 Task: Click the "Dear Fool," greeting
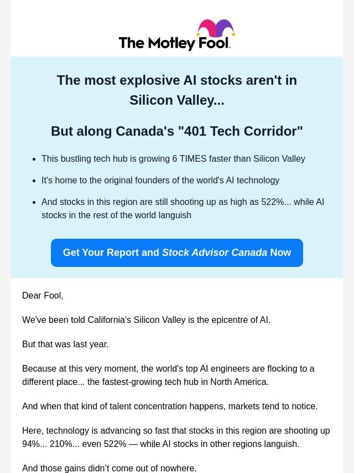pyautogui.click(x=43, y=296)
